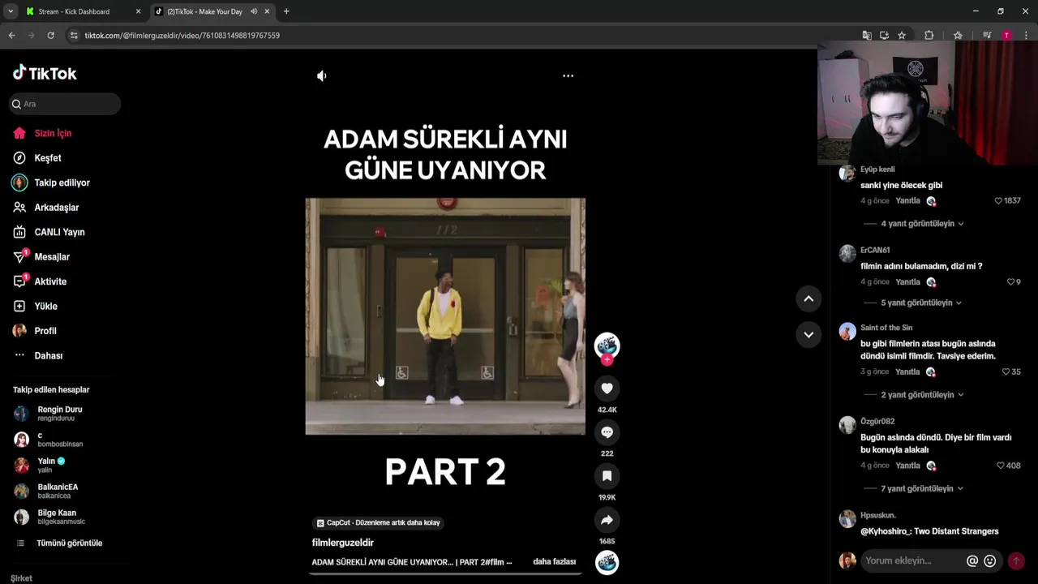Reply to Saint of the Sin's comment
The width and height of the screenshot is (1038, 584).
tap(907, 371)
